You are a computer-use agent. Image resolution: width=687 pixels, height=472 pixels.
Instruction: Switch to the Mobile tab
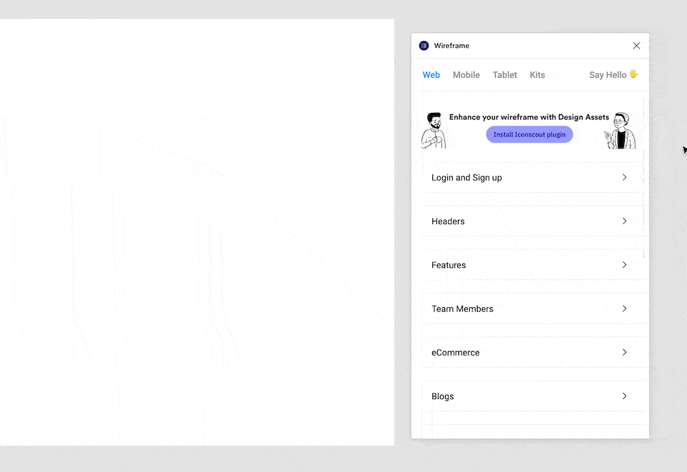tap(466, 75)
